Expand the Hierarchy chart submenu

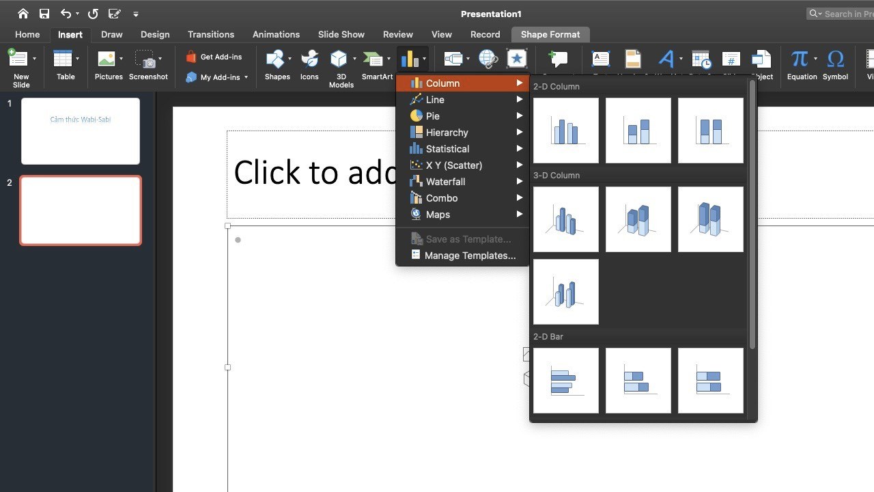(x=463, y=133)
